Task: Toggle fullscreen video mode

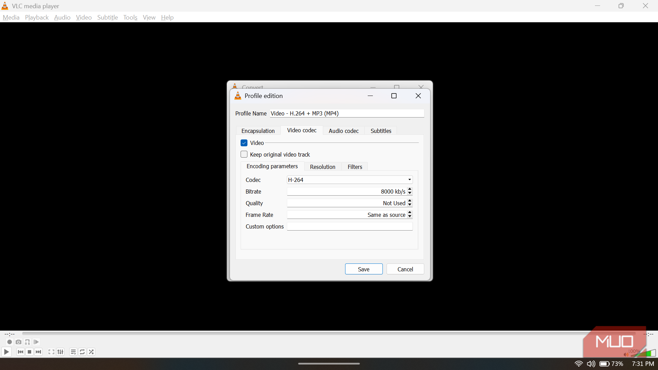Action: pos(51,352)
